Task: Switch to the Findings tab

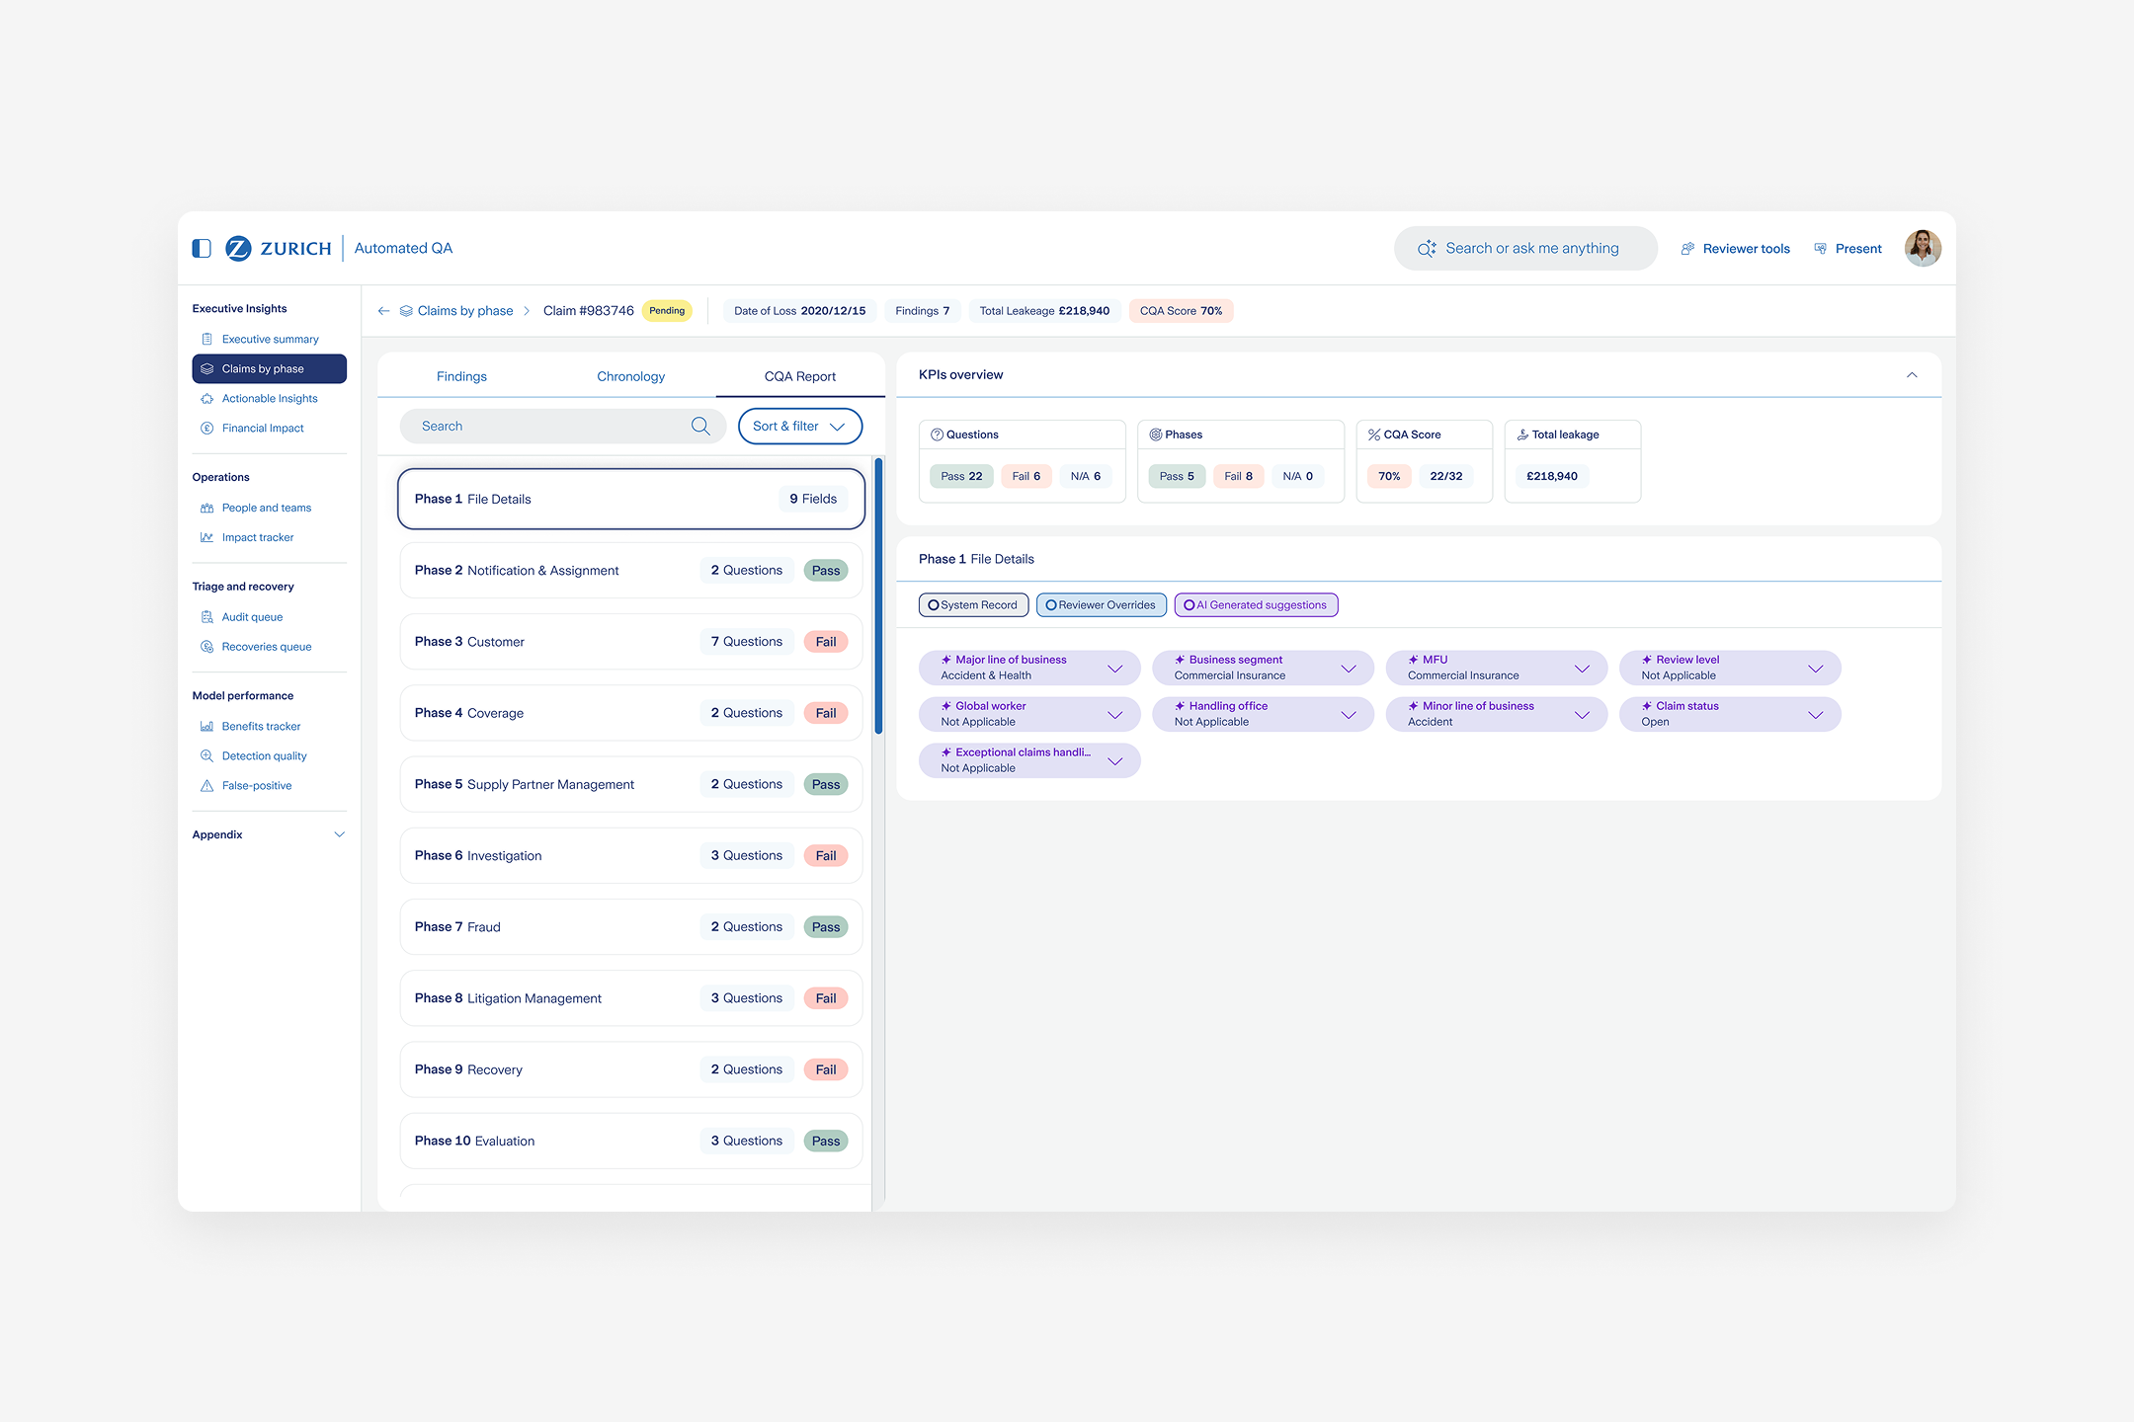Action: tap(461, 376)
